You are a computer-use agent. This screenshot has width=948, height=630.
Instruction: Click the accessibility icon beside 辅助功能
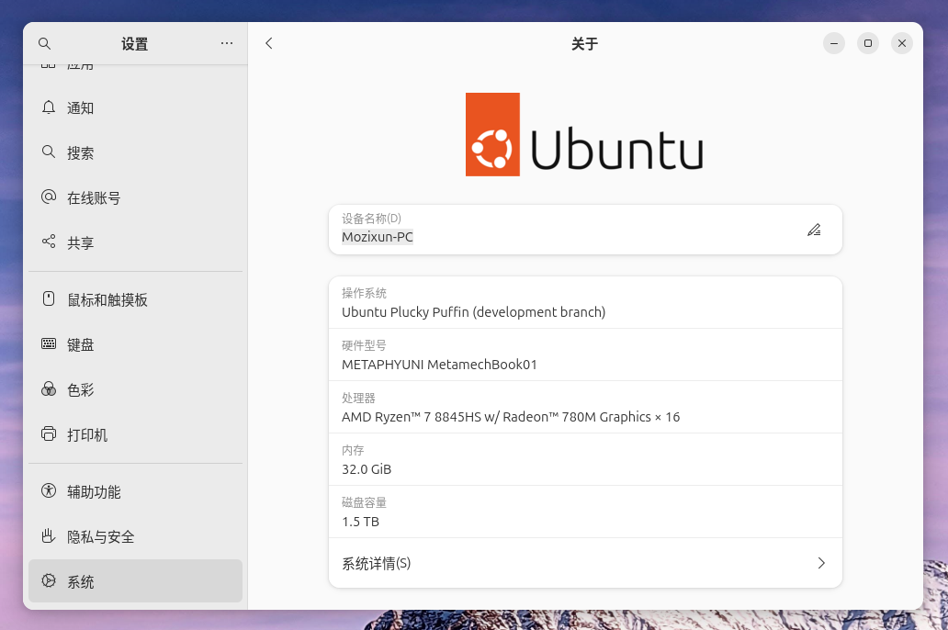point(49,490)
